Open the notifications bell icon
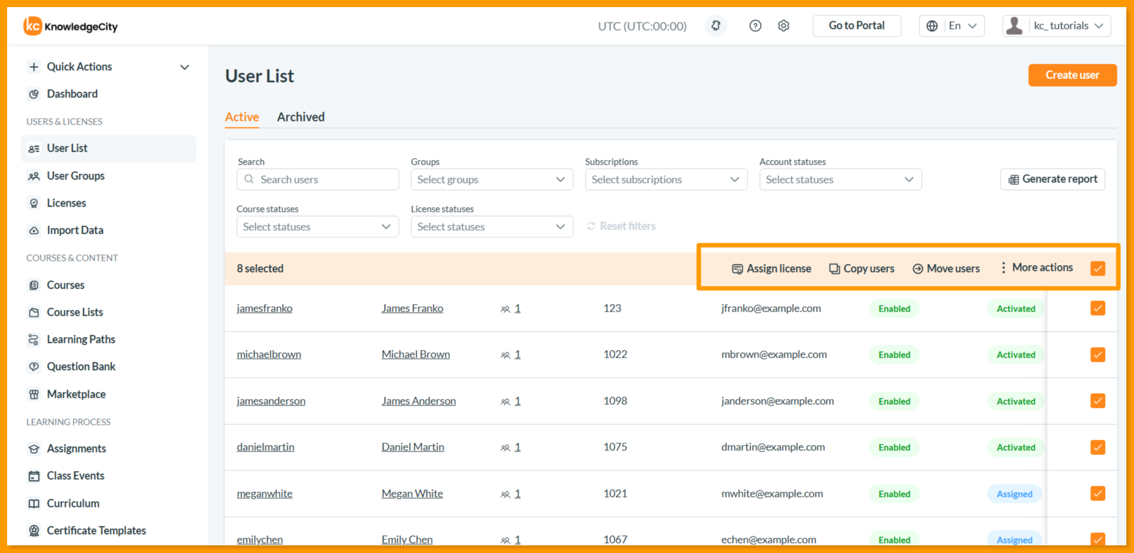Image resolution: width=1134 pixels, height=553 pixels. pyautogui.click(x=716, y=26)
